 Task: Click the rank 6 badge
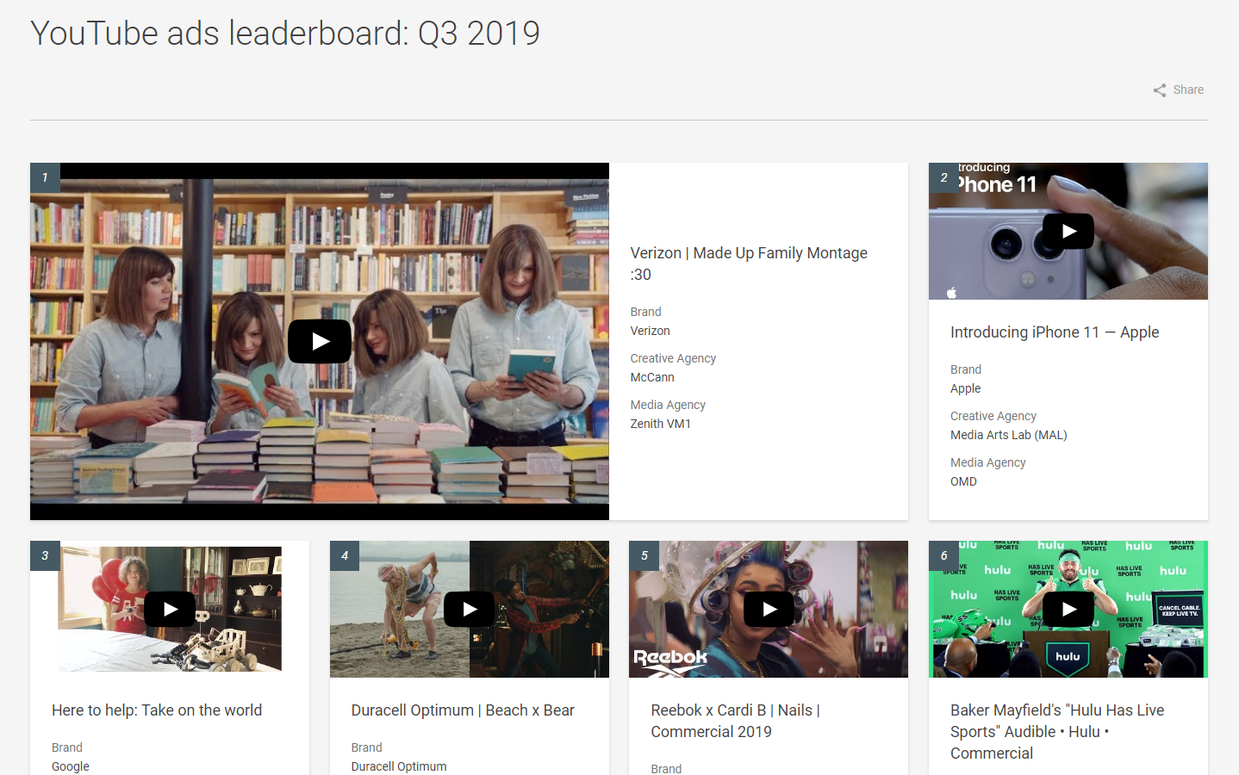[x=943, y=555]
